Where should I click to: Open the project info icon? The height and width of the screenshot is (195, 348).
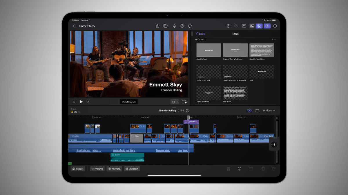tap(188, 110)
